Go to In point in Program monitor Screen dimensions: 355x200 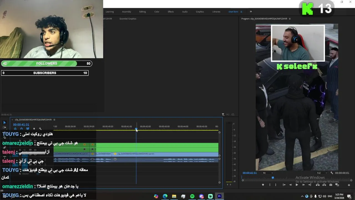coord(284,185)
